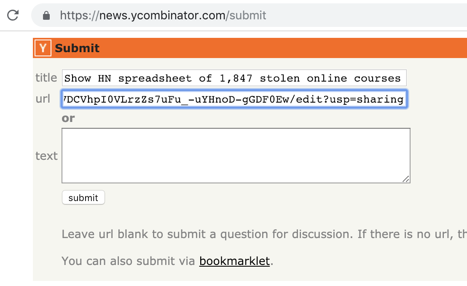Click the 'title' field label
Image resolution: width=467 pixels, height=286 pixels.
tap(46, 78)
